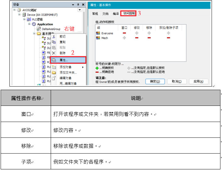Open the 设备 panel title dropdown arrow
Image resolution: width=222 pixels, height=170 pixels.
click(73, 5)
